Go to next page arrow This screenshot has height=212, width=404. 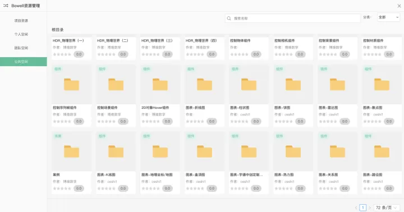(x=369, y=208)
